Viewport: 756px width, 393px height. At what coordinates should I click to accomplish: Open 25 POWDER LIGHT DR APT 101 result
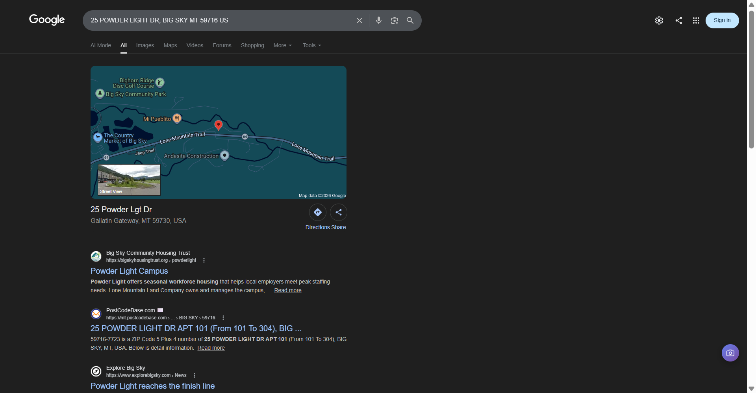[196, 328]
